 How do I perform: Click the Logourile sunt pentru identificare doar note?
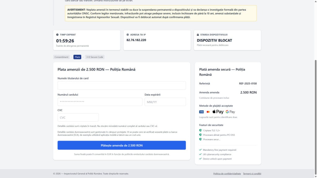pos(218,117)
